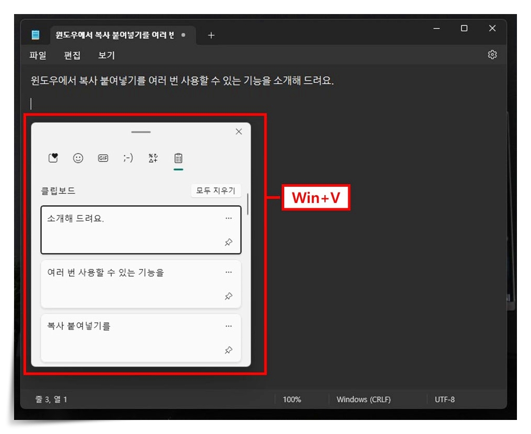
Task: Pin the '여러 번 사용할 수 있는 기능을' item
Action: pyautogui.click(x=229, y=296)
